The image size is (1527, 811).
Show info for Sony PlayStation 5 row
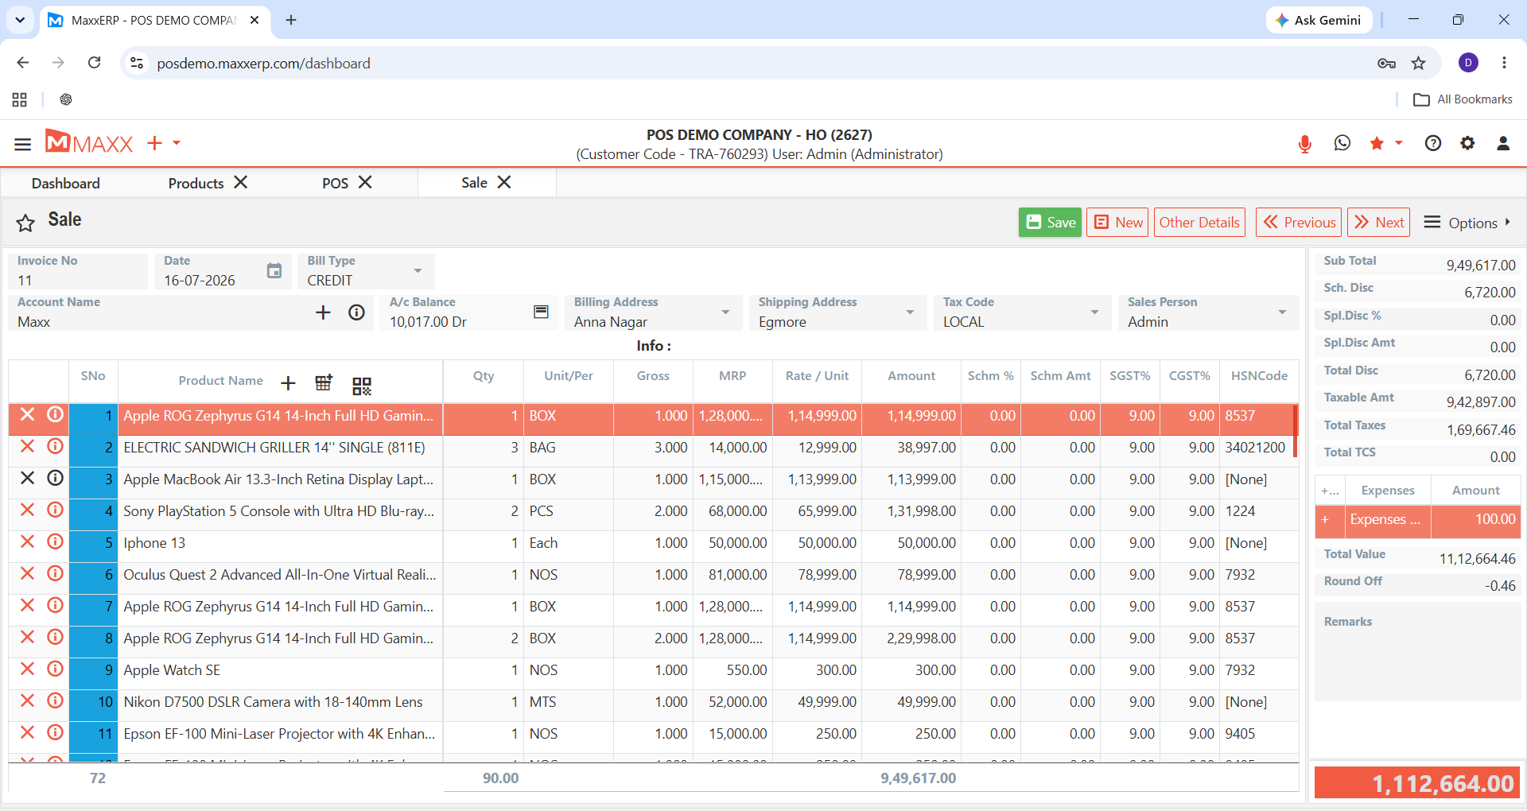pyautogui.click(x=55, y=510)
